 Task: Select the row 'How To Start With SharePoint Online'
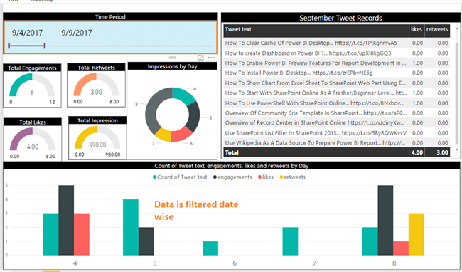[336, 93]
